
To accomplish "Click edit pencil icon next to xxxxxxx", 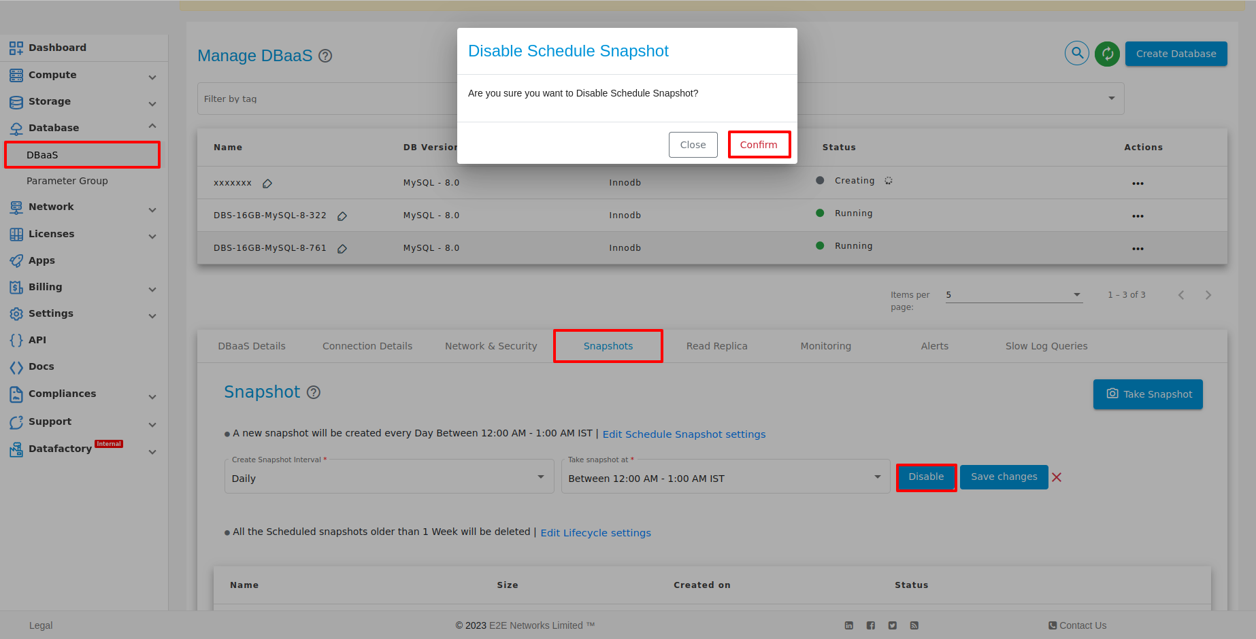I will (267, 184).
